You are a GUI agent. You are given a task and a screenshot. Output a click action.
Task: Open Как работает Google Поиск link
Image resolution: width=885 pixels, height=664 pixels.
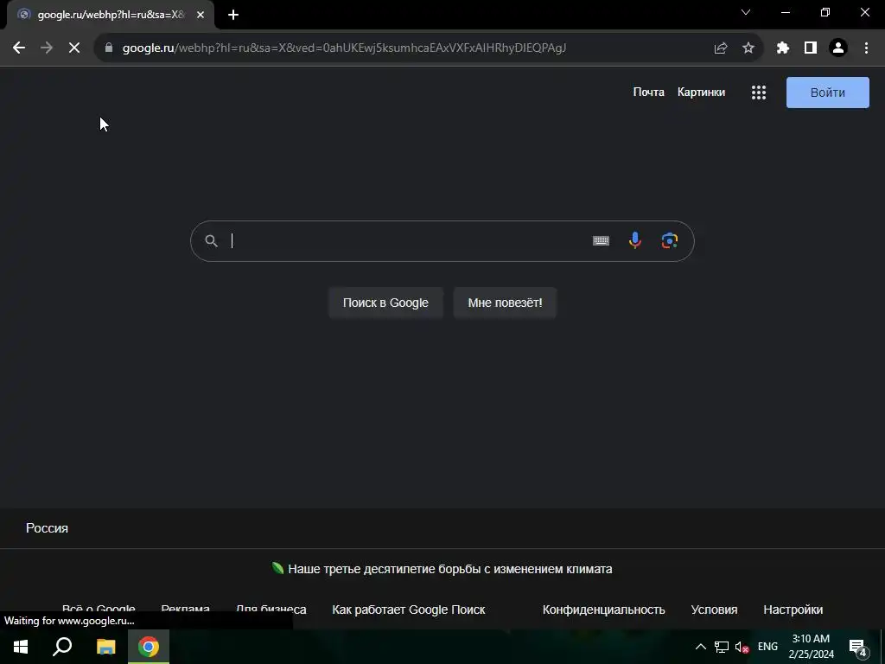click(409, 610)
